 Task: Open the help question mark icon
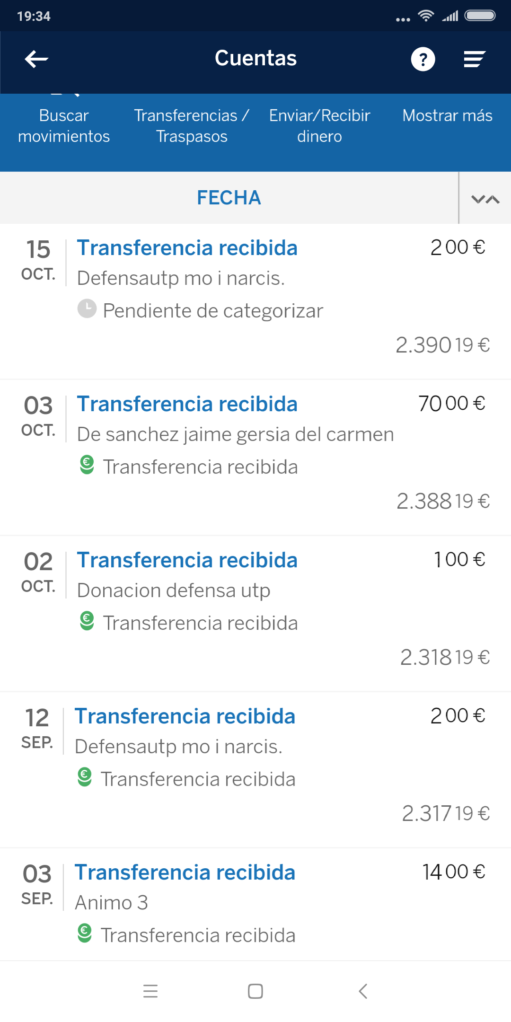(x=423, y=59)
